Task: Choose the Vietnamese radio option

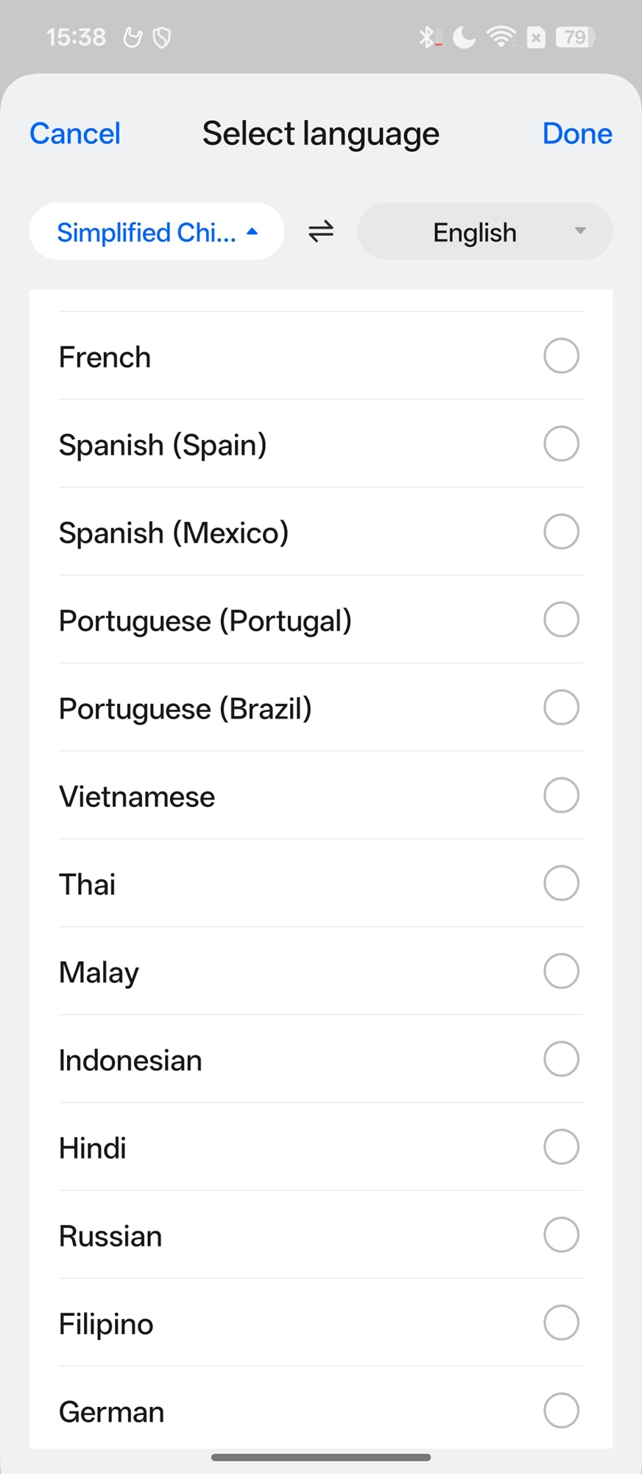Action: coord(561,795)
